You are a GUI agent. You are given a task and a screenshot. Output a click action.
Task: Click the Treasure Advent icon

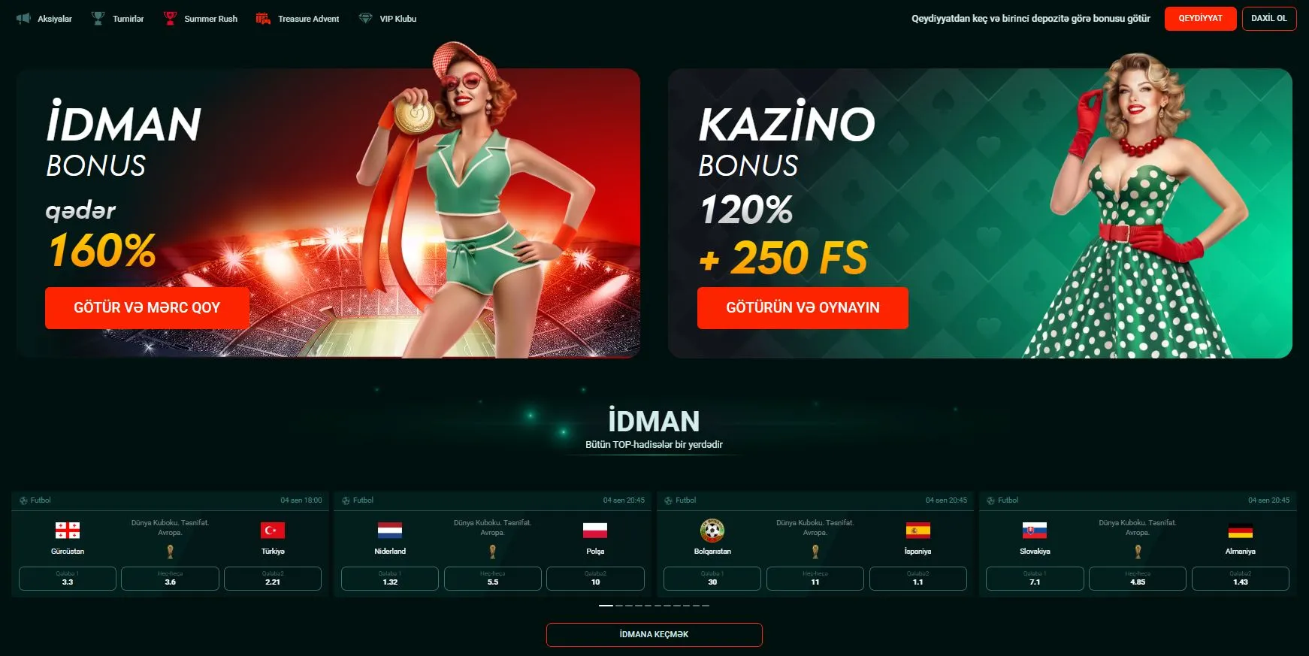[x=263, y=18]
